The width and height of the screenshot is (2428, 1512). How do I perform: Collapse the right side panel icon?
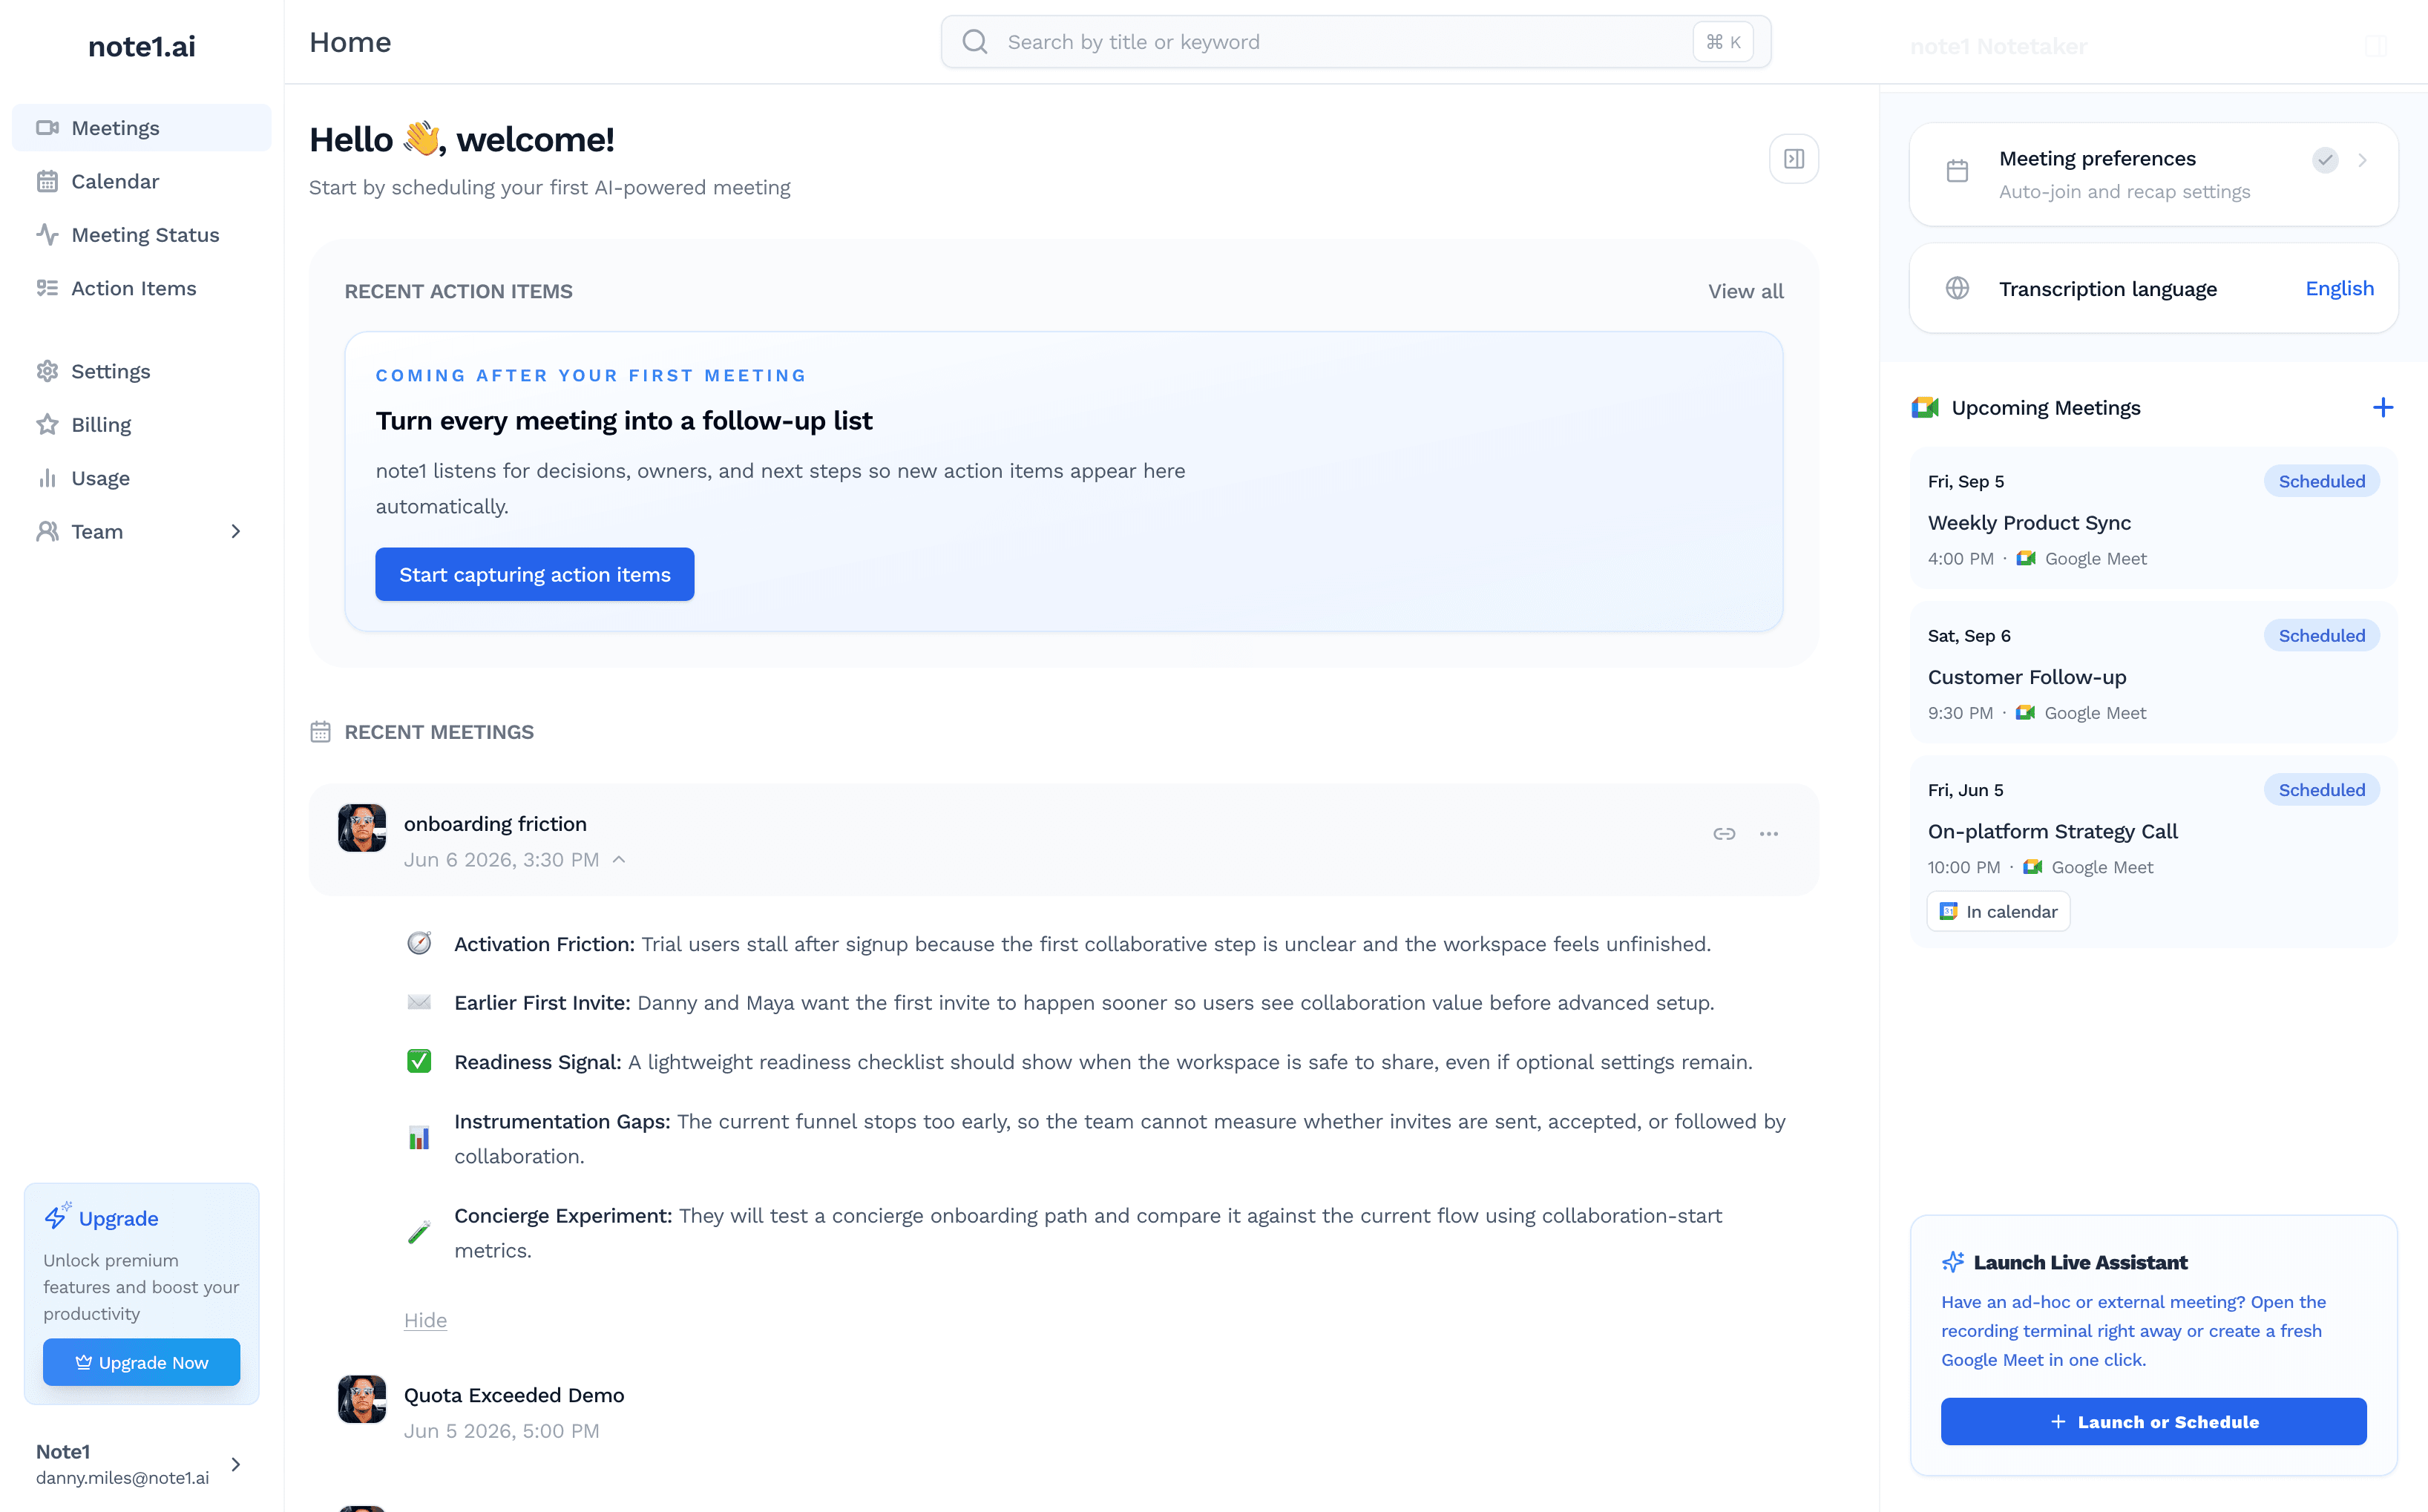pos(1794,159)
